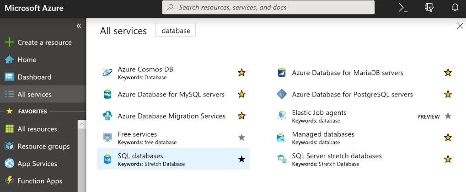This screenshot has width=466, height=192.
Task: Open Cloud Shell from the top bar
Action: [x=403, y=7]
